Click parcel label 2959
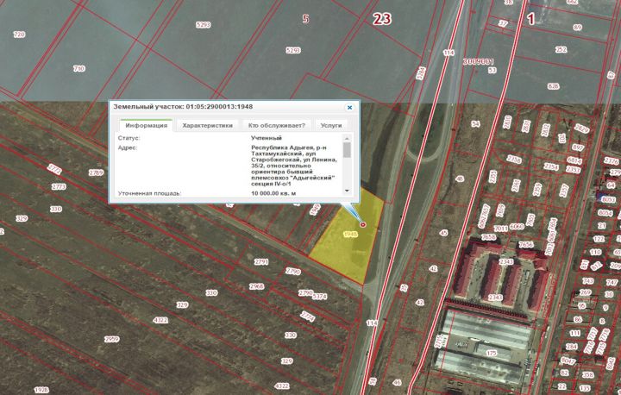The height and width of the screenshot is (395, 621). (111, 339)
